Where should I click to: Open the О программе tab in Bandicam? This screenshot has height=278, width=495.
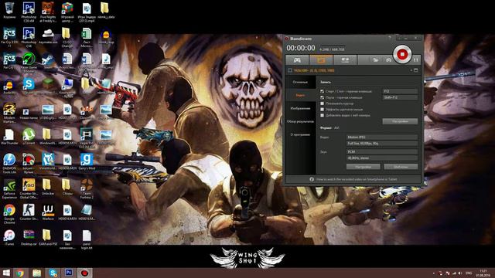300,134
